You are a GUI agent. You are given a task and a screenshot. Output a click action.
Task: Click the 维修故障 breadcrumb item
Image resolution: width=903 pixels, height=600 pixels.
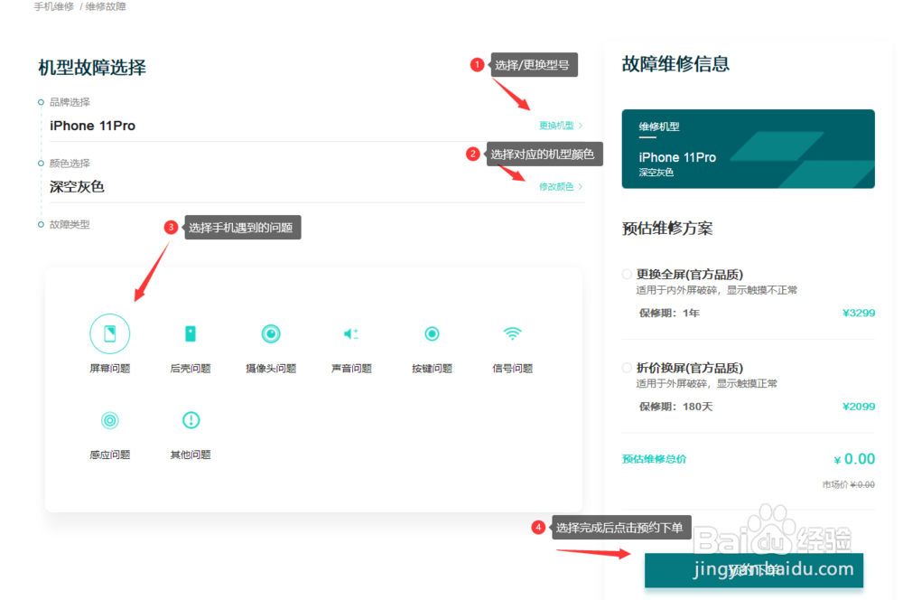tap(105, 6)
